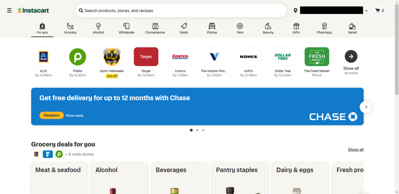
Task: Expand the delivery address dropdown chevron
Action: [x=366, y=11]
